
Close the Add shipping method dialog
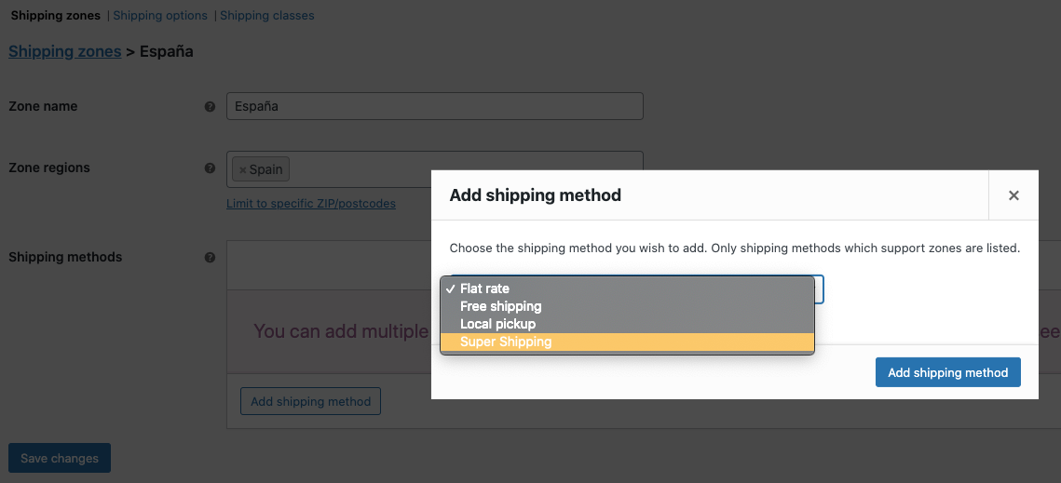click(x=1013, y=195)
